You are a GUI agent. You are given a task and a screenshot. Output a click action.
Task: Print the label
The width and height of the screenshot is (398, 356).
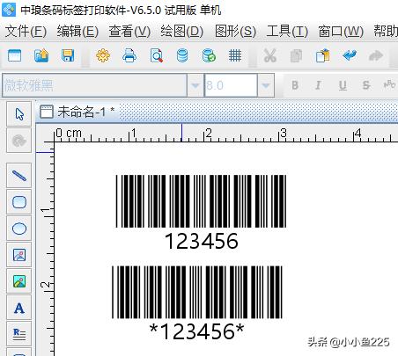pos(129,55)
